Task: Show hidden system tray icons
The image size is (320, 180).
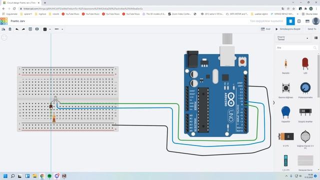Action: (x=286, y=176)
